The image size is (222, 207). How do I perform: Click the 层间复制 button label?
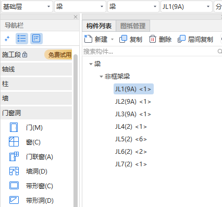201,40
